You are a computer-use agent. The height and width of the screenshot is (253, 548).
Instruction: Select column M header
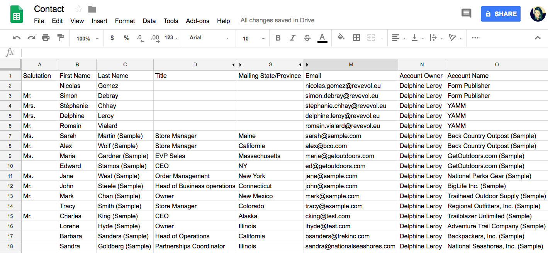[x=351, y=64]
